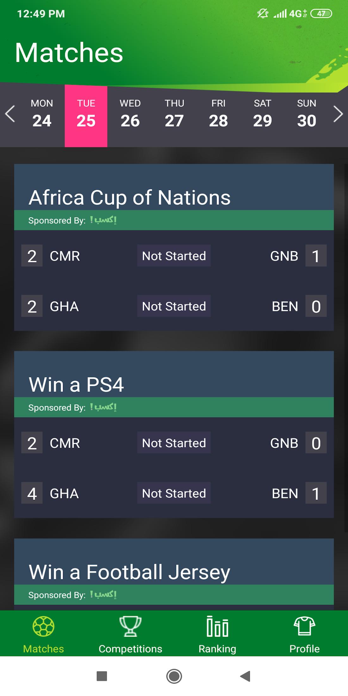Tap the Android back triangle button
Image resolution: width=348 pixels, height=696 pixels.
245,676
